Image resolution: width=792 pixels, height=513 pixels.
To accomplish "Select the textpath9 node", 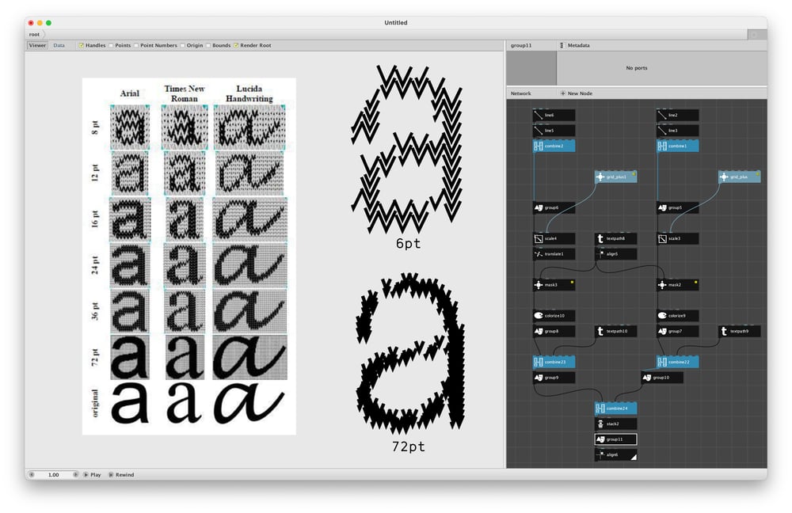I will pos(740,331).
